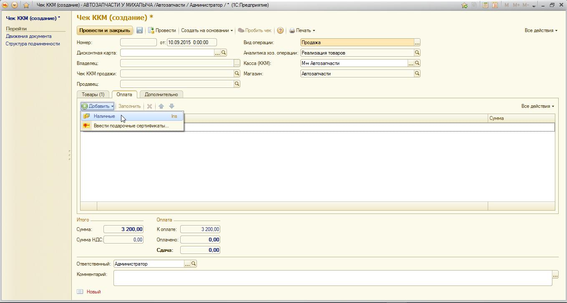Open the calendar icon in title bar

click(495, 5)
